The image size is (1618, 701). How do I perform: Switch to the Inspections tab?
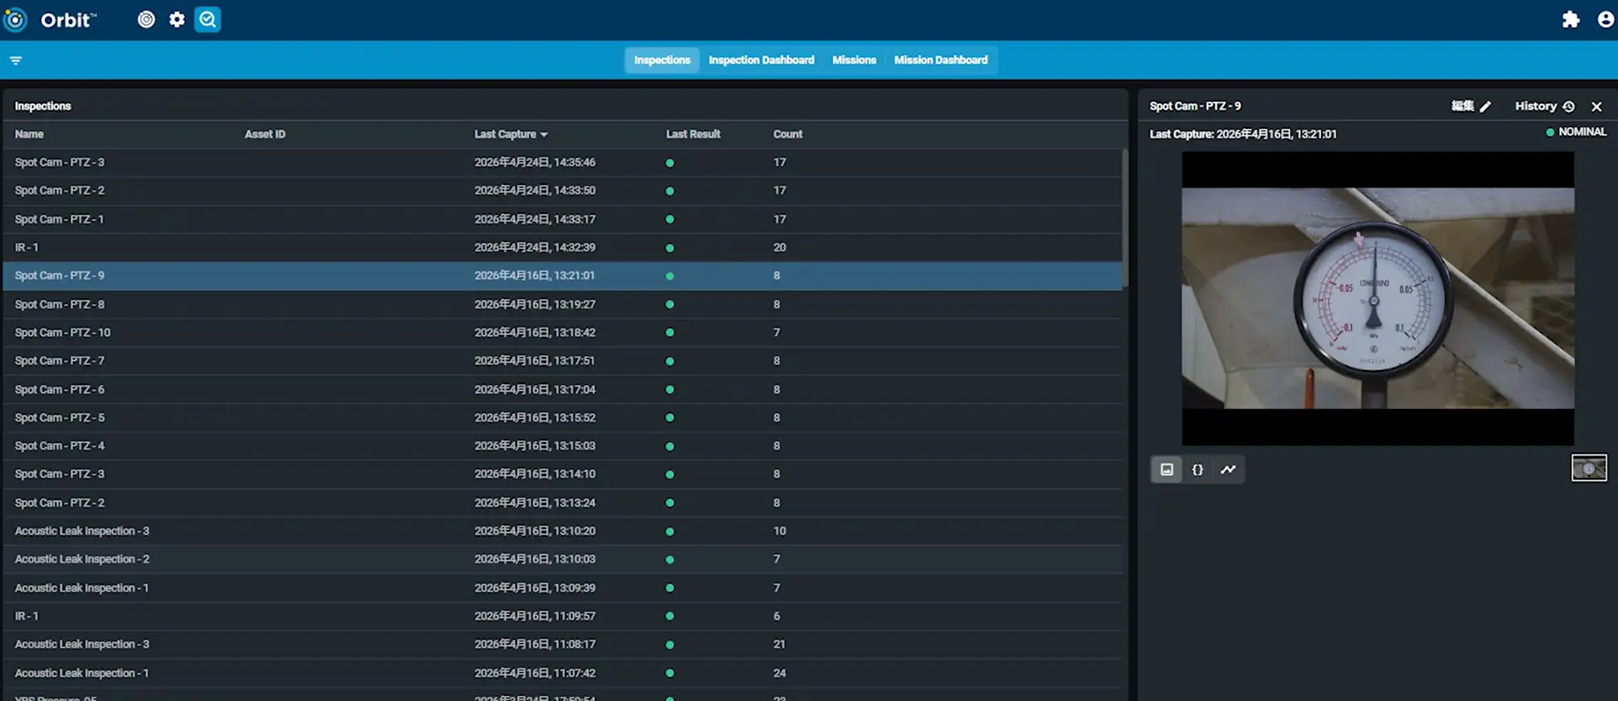662,60
